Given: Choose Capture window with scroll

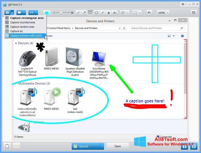Looking at the screenshot, I should [25, 35].
